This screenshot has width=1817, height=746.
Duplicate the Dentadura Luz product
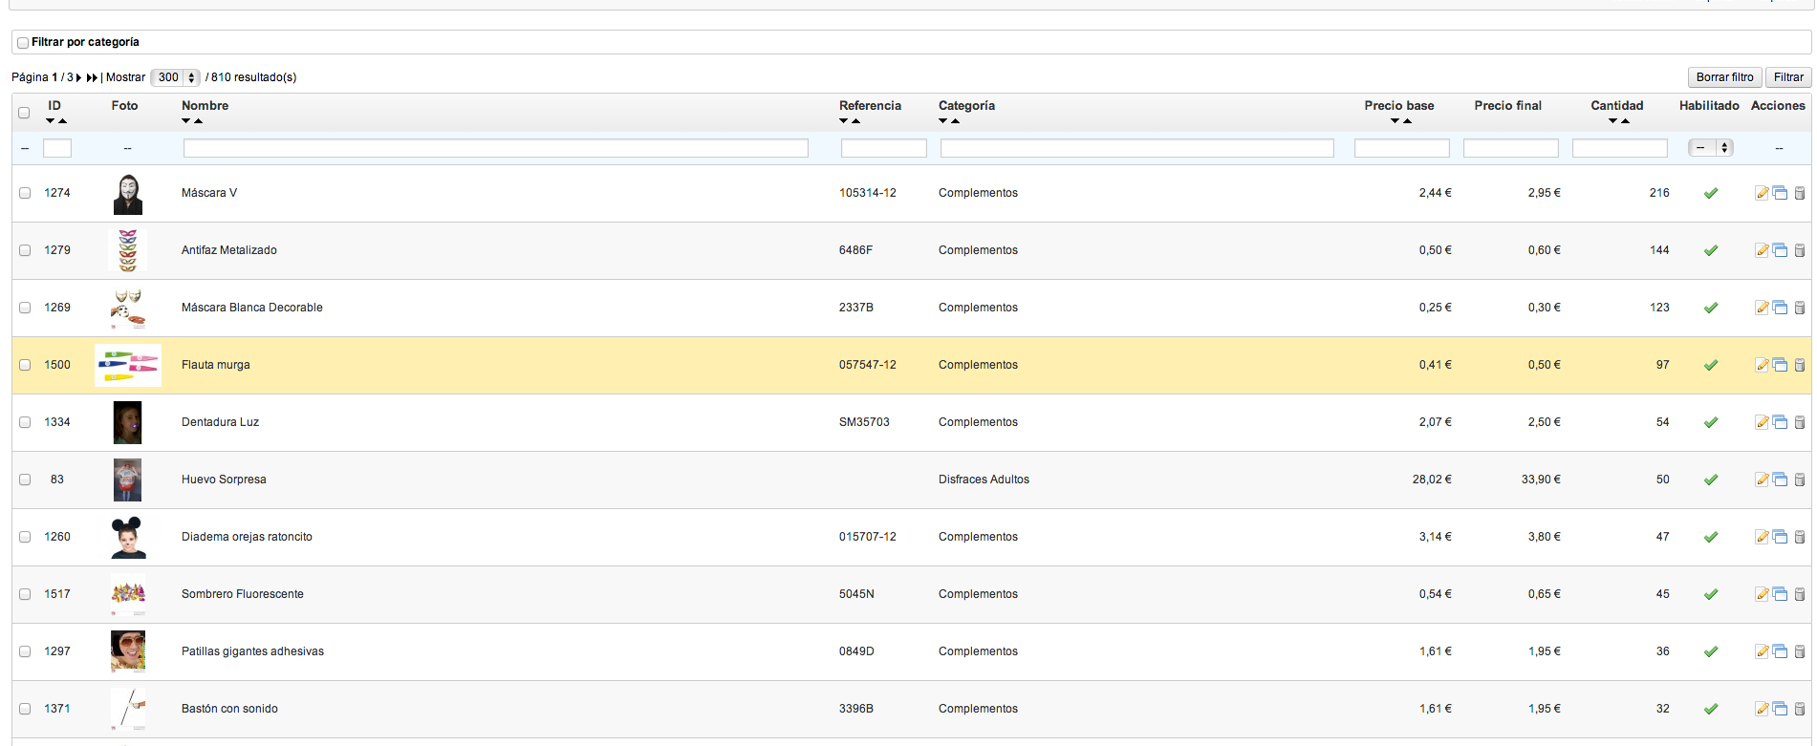[x=1780, y=422]
